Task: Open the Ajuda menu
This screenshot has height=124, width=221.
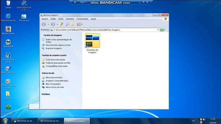Action: tap(93, 19)
